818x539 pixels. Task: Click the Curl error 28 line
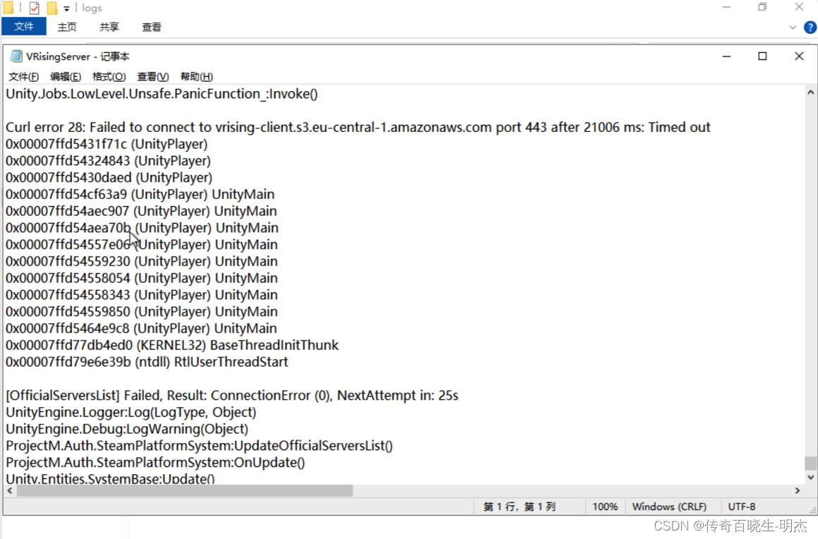(358, 127)
